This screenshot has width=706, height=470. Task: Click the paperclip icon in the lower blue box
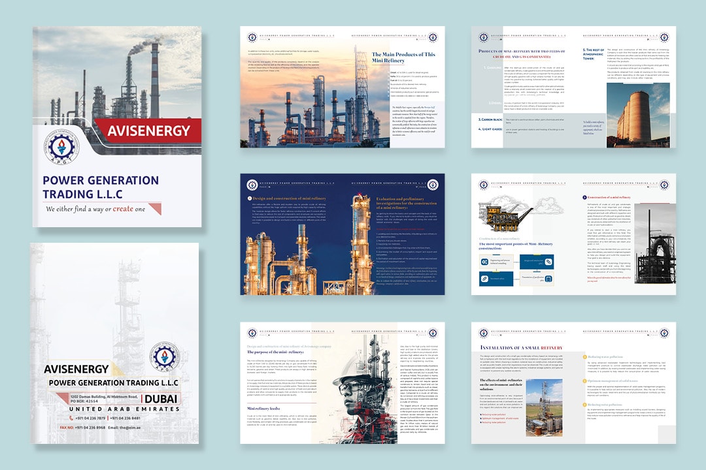pos(484,278)
